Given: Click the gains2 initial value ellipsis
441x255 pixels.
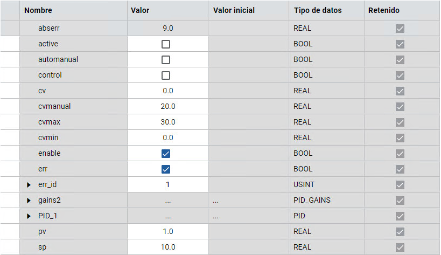Looking at the screenshot, I should point(216,201).
